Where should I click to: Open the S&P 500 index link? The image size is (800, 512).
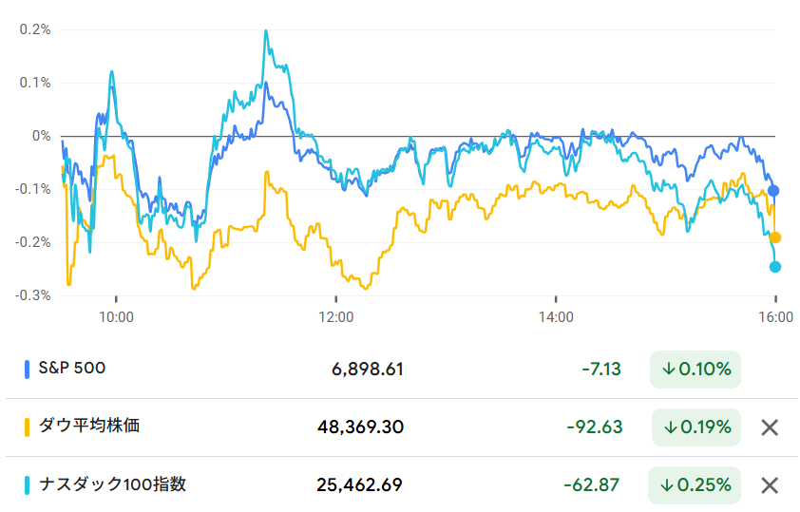(x=71, y=369)
